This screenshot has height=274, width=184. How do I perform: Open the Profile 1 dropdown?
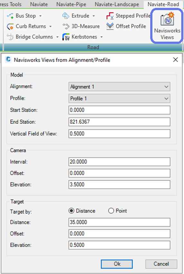(119, 99)
